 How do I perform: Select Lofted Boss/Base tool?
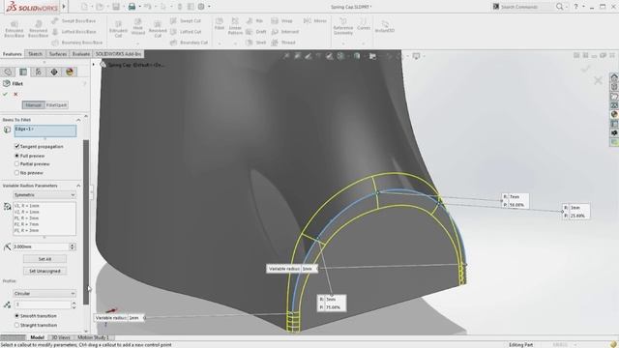click(x=74, y=32)
